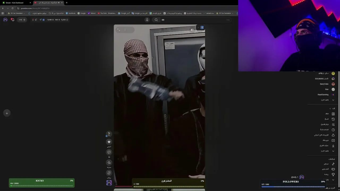Open Your channel from the sidebar person icon

click(333, 114)
